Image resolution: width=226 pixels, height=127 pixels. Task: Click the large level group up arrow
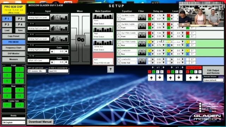170,78
